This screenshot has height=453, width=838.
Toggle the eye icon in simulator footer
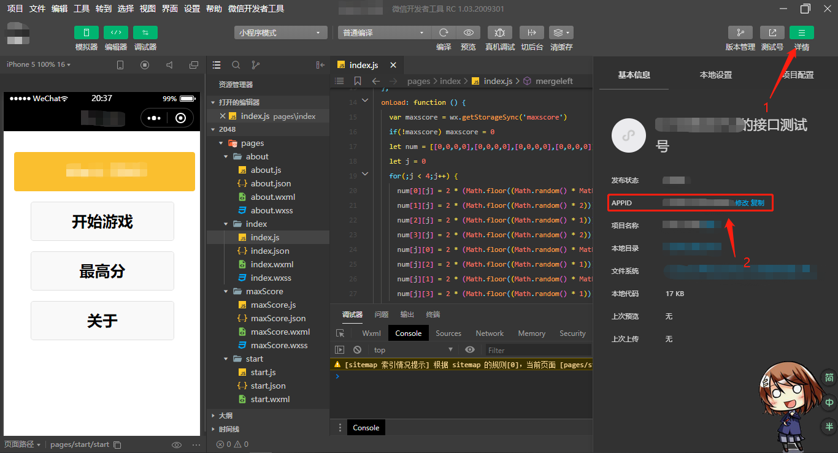(177, 444)
